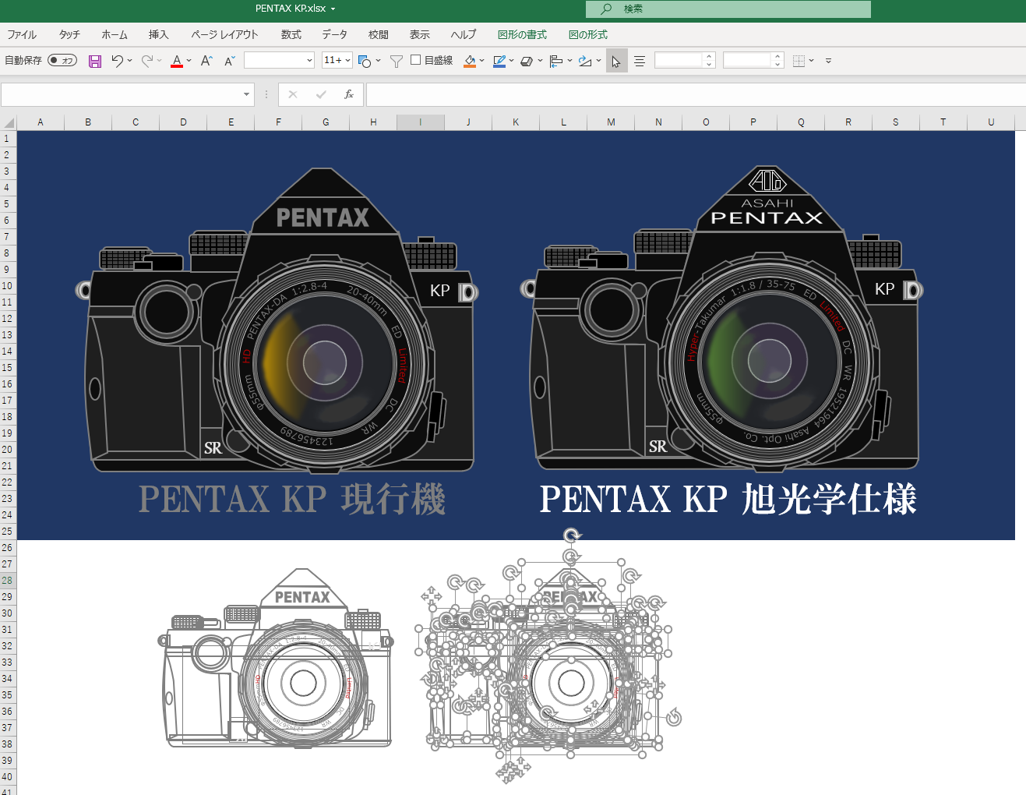Switch to the 図形の書式 tab
Screen dimensions: 1026x795
pyautogui.click(x=522, y=35)
